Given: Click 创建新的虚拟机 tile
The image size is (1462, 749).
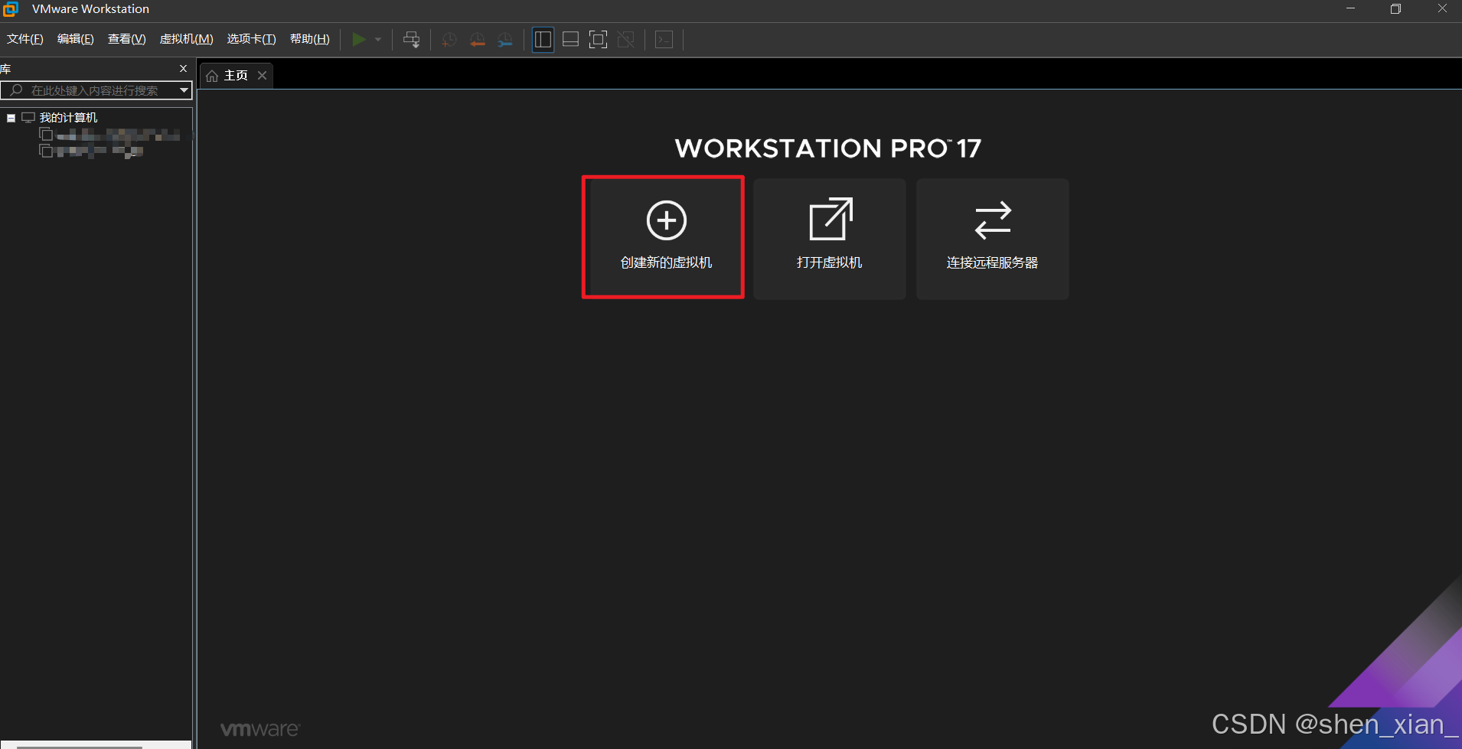Looking at the screenshot, I should point(667,238).
